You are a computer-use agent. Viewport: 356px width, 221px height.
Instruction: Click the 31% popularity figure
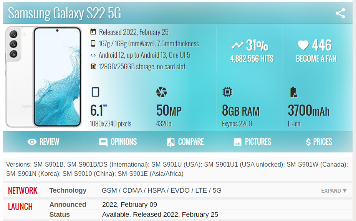point(257,45)
